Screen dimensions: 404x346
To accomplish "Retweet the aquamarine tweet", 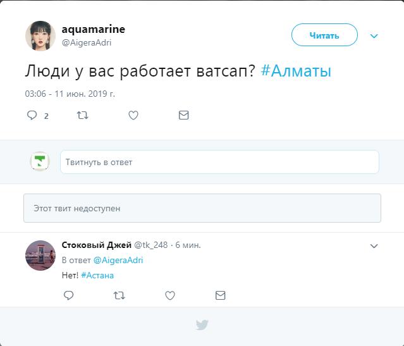I will point(82,115).
